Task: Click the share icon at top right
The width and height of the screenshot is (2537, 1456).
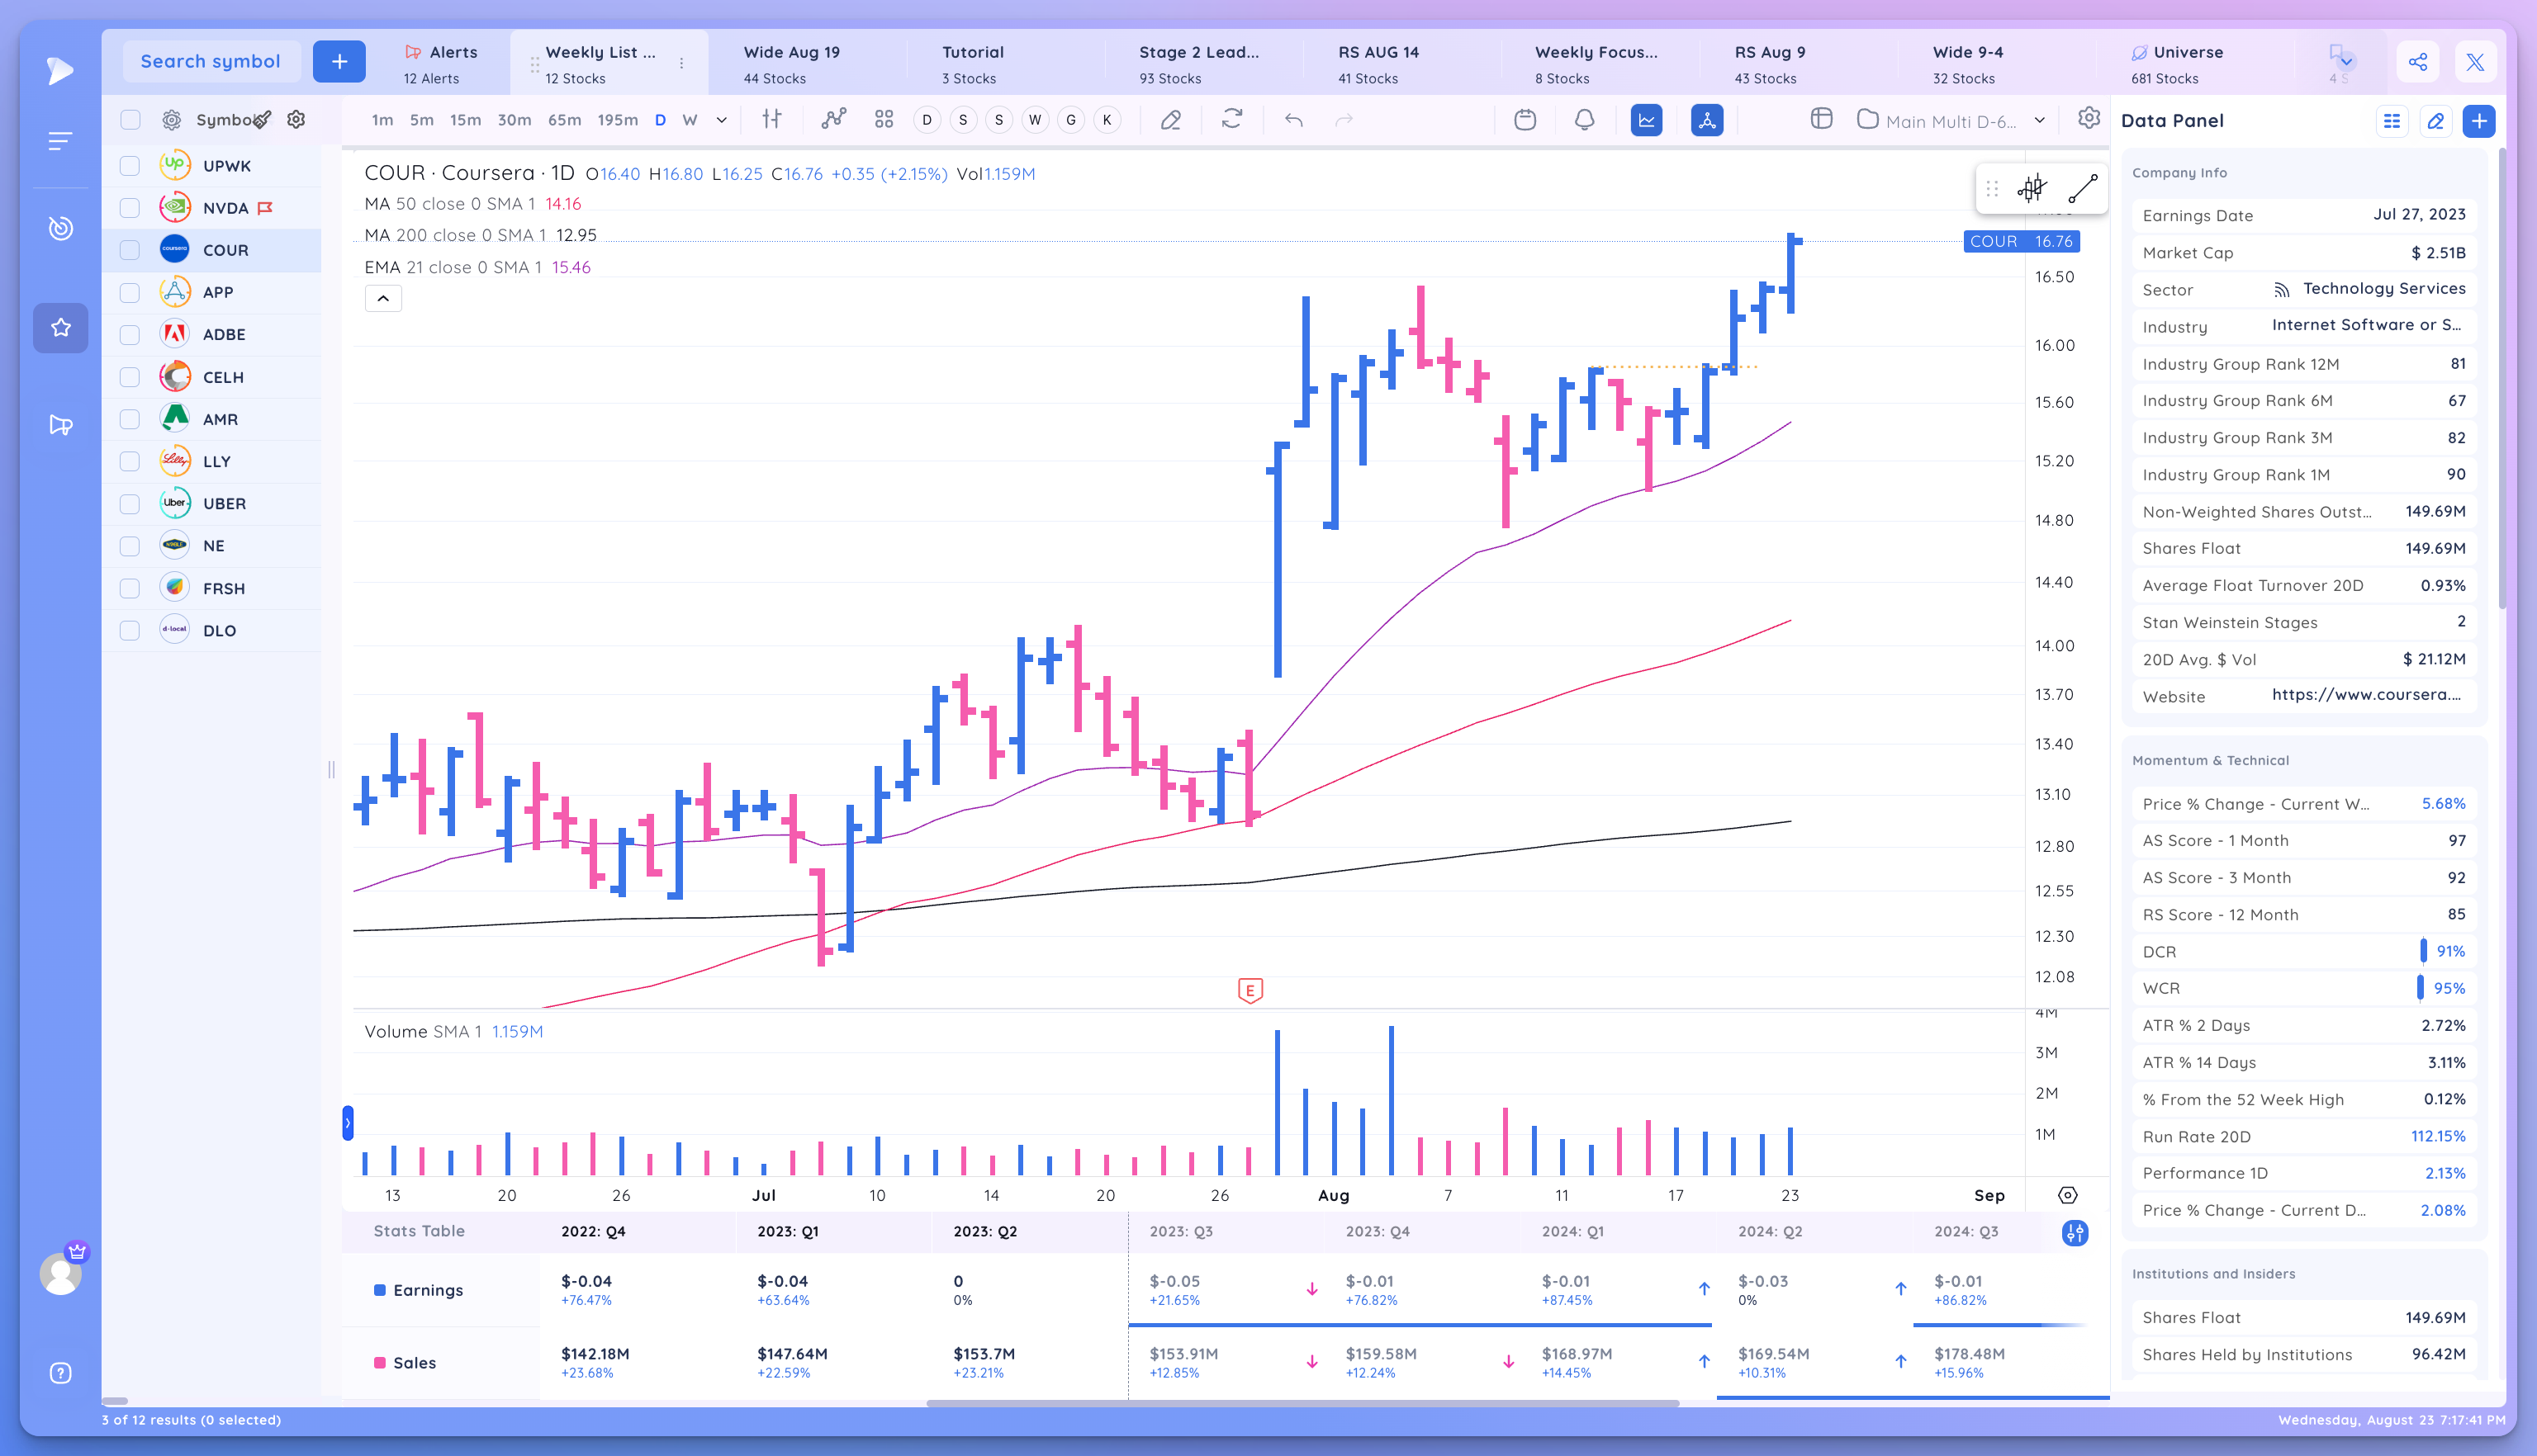Action: coord(2418,62)
